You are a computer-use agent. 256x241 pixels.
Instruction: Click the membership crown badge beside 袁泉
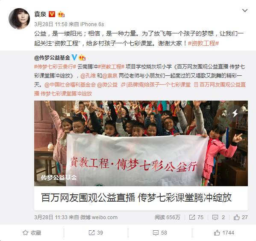(x=61, y=15)
